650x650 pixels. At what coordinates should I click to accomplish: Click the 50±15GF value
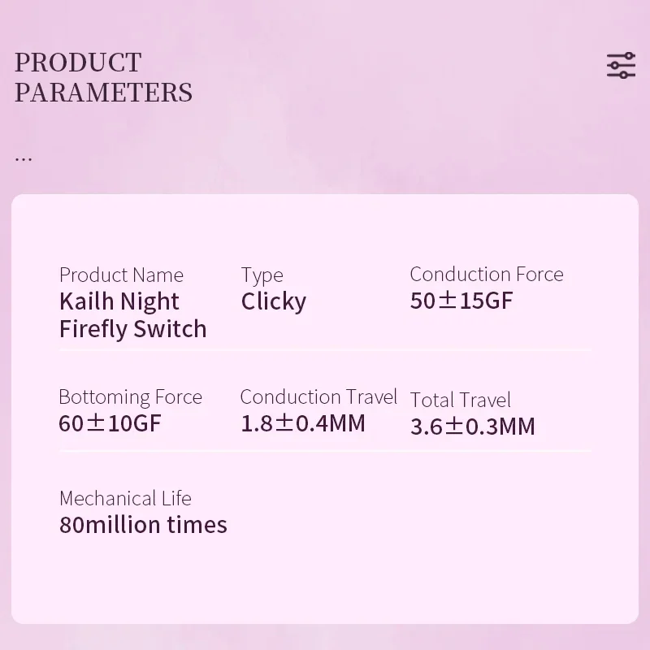pos(461,301)
